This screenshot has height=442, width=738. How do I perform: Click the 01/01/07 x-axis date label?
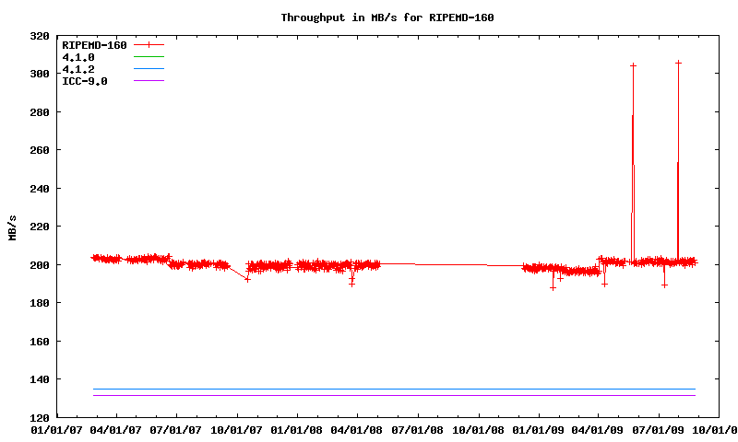[x=56, y=428]
